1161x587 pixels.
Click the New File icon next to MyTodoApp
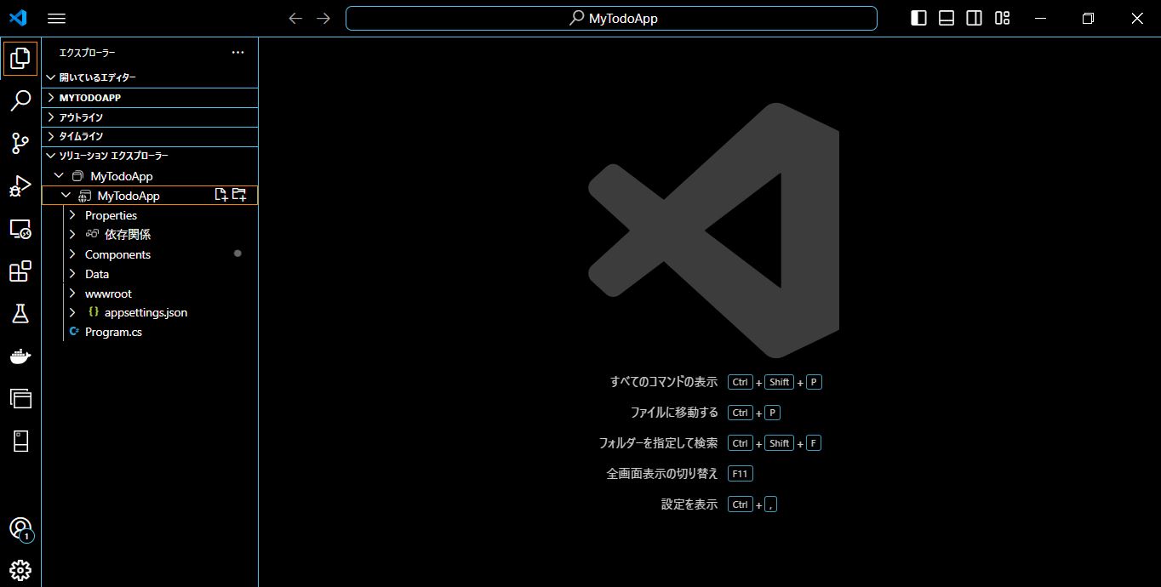222,195
